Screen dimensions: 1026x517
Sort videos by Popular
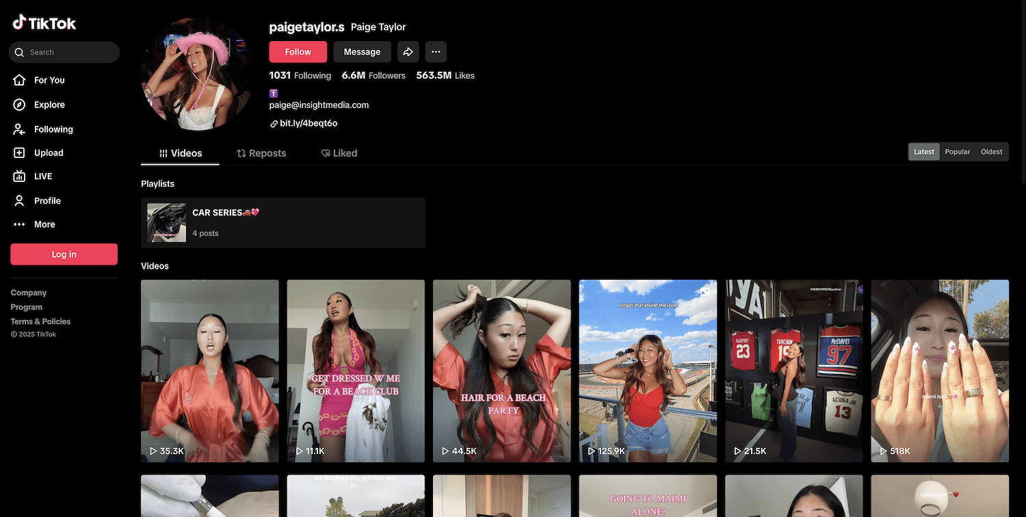coord(957,152)
